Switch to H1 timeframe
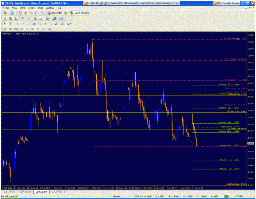Image resolution: width=256 pixels, height=199 pixels. (x=27, y=29)
